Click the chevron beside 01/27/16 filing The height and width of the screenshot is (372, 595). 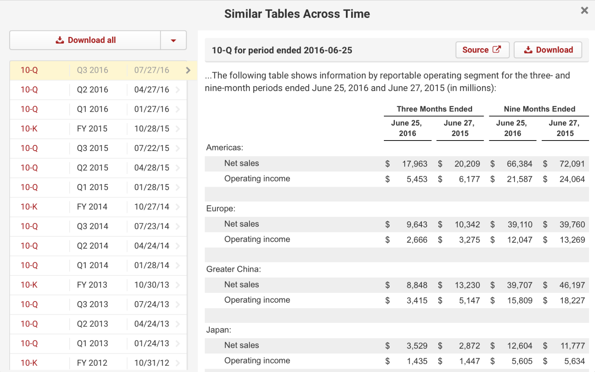tap(178, 109)
